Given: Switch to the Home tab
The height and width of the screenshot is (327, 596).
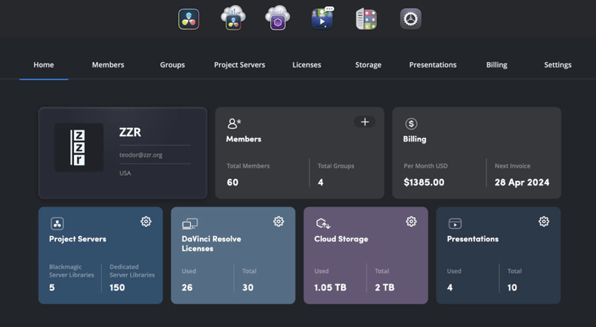Looking at the screenshot, I should tap(44, 65).
